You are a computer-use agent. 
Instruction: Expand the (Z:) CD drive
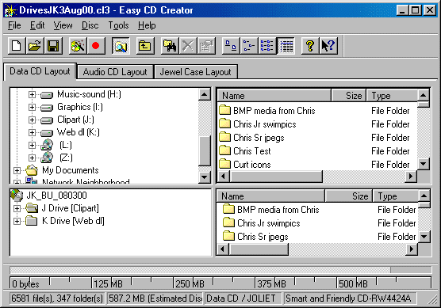coord(32,158)
